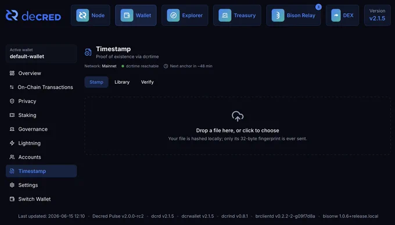Click the Decred logo

point(33,15)
